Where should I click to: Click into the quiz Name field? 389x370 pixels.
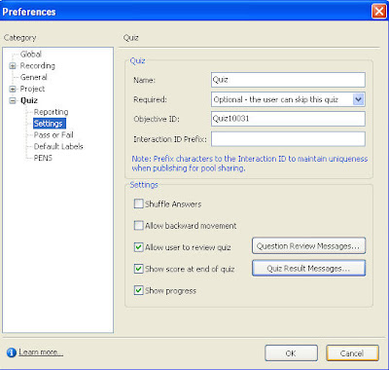288,80
